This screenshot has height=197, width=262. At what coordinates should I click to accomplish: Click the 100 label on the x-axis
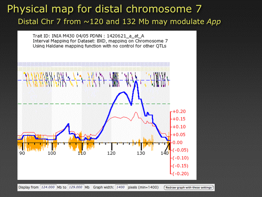pyautogui.click(x=52, y=153)
